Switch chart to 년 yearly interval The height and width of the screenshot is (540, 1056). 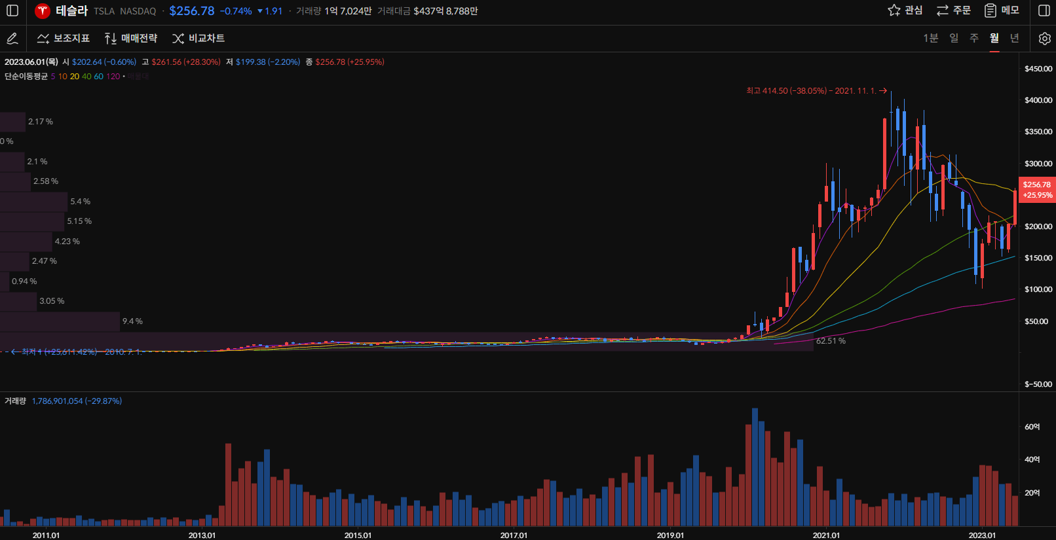pos(1015,38)
